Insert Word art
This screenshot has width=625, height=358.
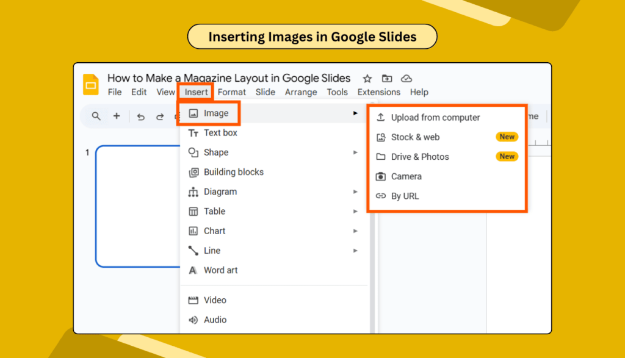click(x=220, y=270)
